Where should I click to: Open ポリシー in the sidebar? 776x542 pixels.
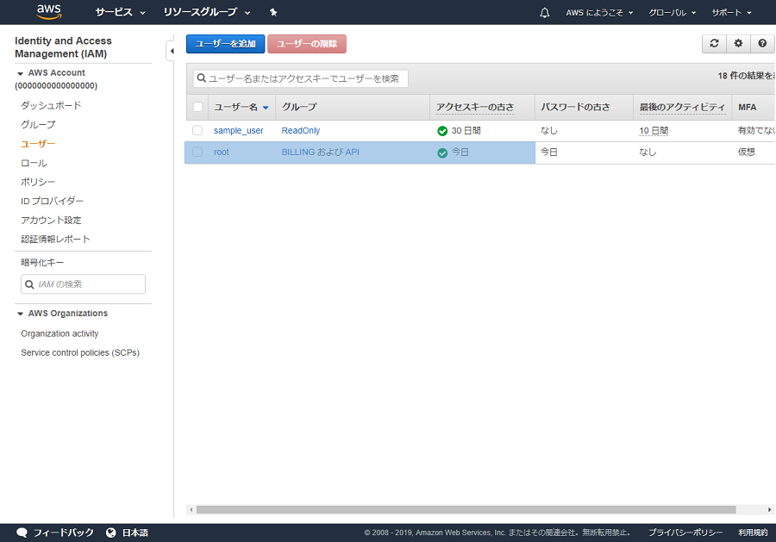pos(38,182)
